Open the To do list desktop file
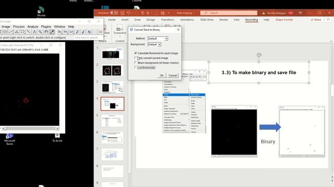 [57, 138]
